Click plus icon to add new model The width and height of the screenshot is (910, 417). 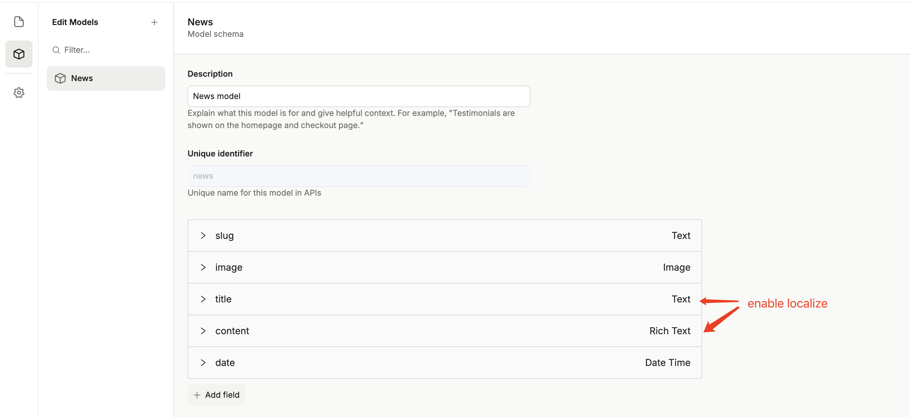[x=154, y=22]
